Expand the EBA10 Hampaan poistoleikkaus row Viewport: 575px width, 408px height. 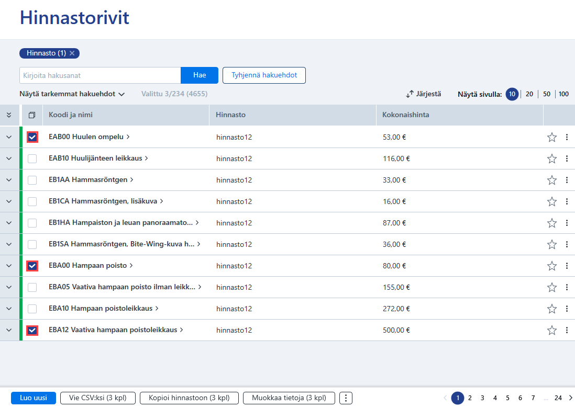[x=9, y=309]
